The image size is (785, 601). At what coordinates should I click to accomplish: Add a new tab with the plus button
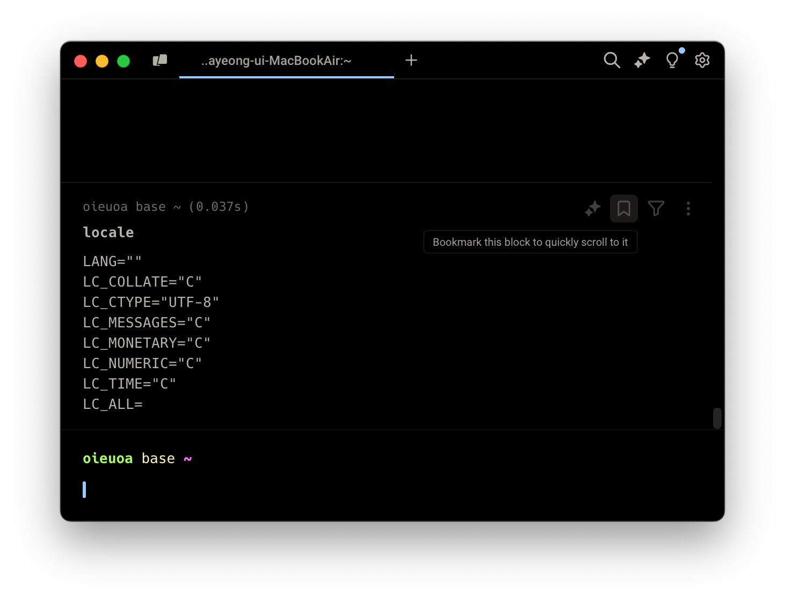coord(411,60)
